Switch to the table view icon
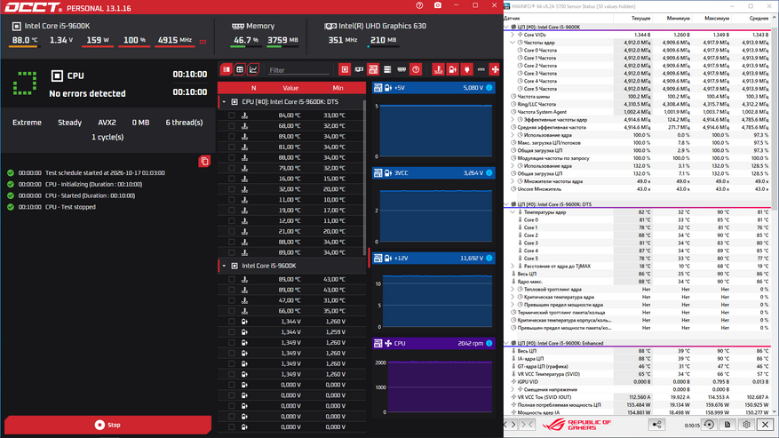 240,69
